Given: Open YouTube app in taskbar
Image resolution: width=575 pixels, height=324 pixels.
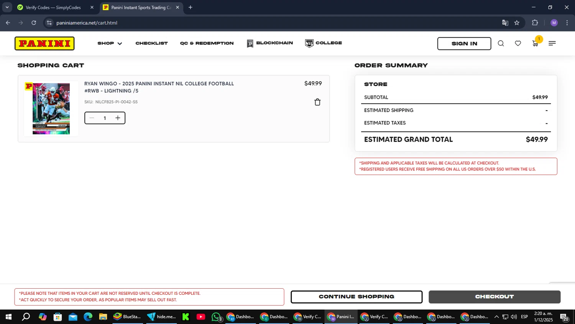Looking at the screenshot, I should [200, 317].
